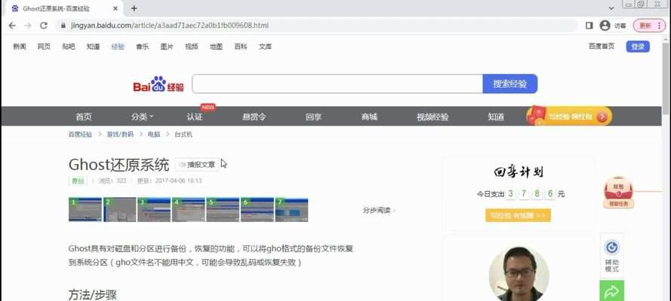Select 首页 in gray menu bar
The image size is (671, 301).
pos(84,117)
